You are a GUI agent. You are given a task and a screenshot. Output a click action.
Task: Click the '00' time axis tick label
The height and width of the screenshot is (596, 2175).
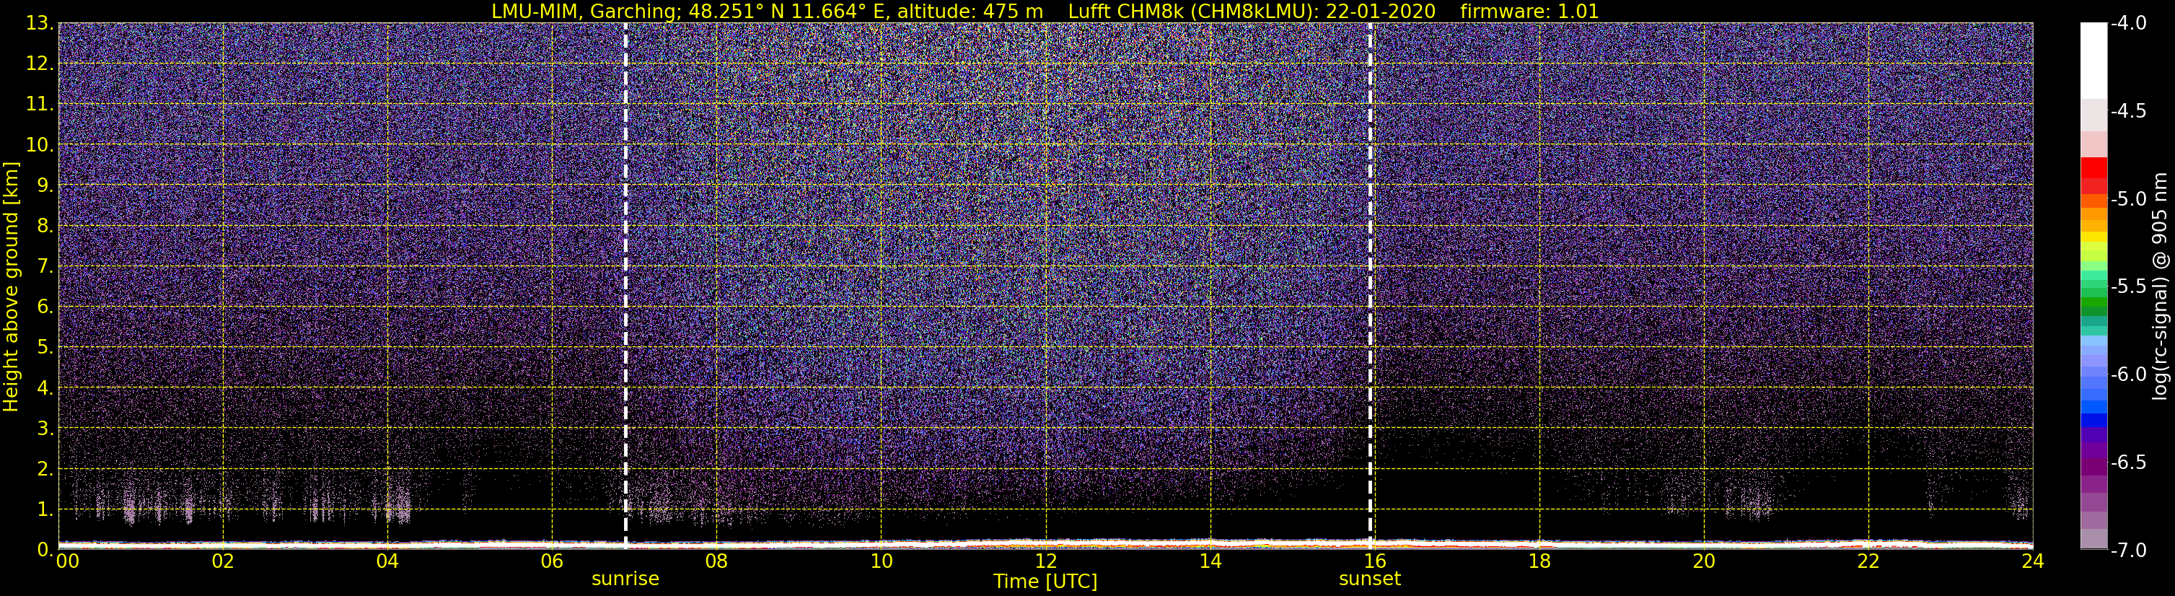(66, 561)
